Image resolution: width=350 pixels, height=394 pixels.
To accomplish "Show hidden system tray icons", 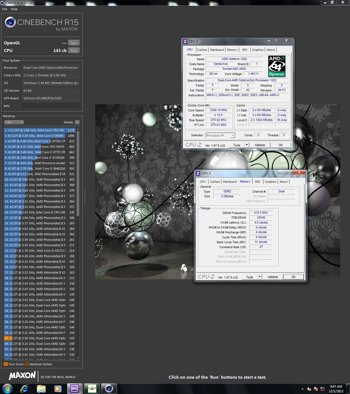I will click(x=302, y=389).
